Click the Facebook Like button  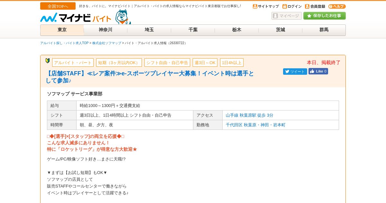point(318,71)
